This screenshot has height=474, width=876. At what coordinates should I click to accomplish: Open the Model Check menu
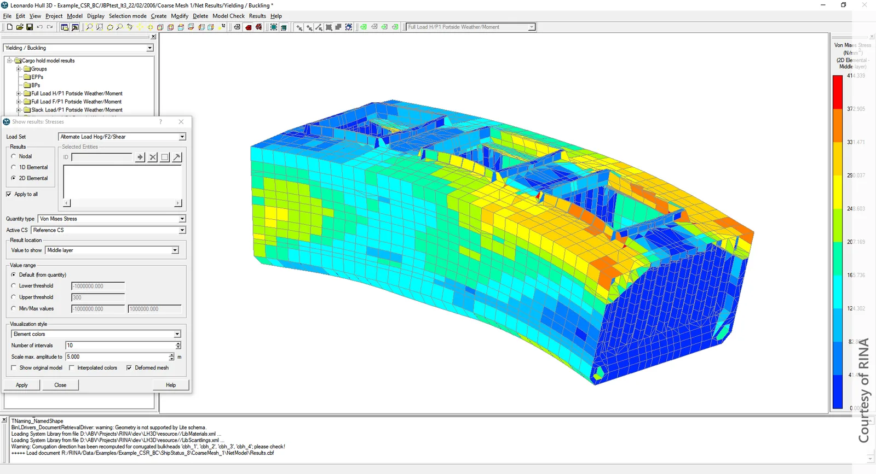pyautogui.click(x=228, y=16)
